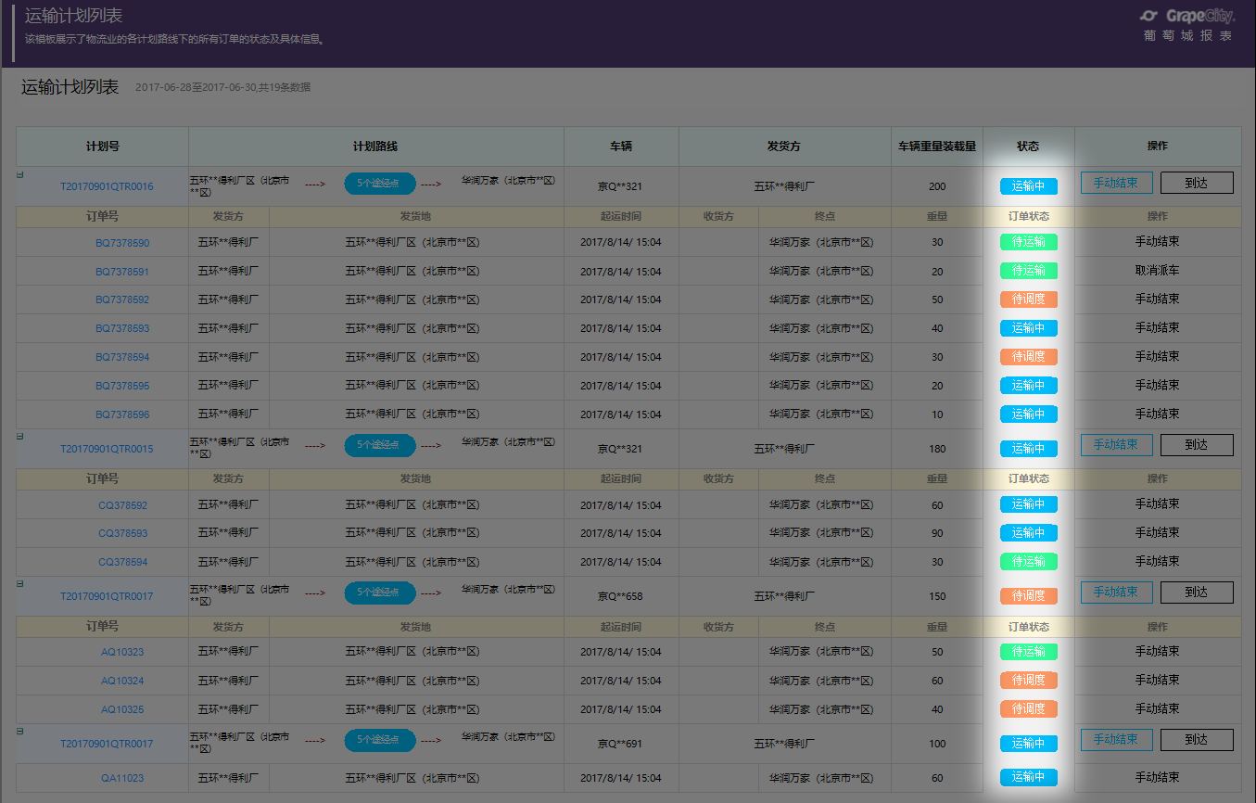Click 手动结束 button for plan T20170901QTR0016
The height and width of the screenshot is (803, 1256).
[1116, 183]
